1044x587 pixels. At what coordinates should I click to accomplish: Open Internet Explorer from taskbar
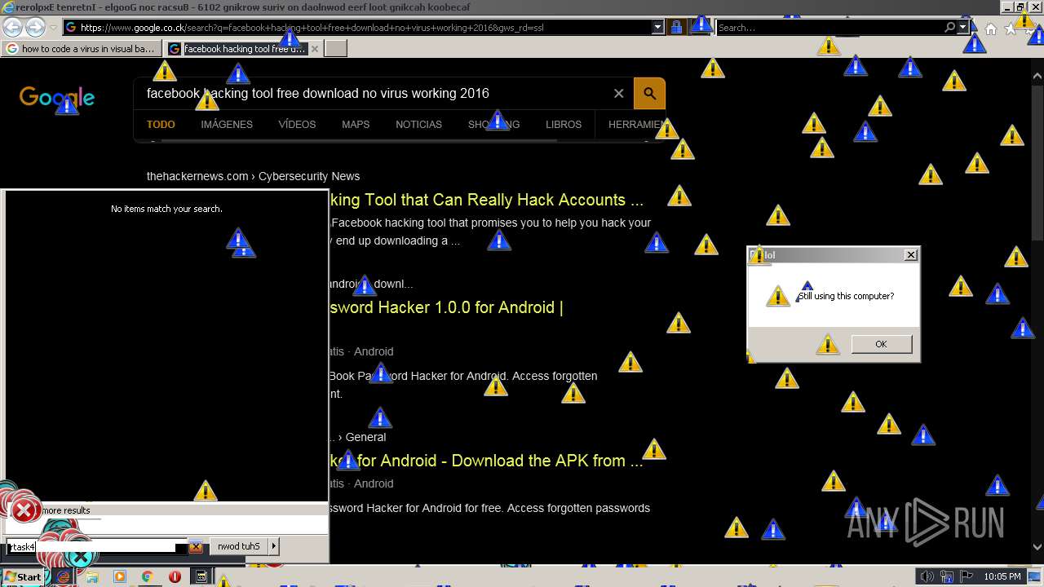point(64,576)
